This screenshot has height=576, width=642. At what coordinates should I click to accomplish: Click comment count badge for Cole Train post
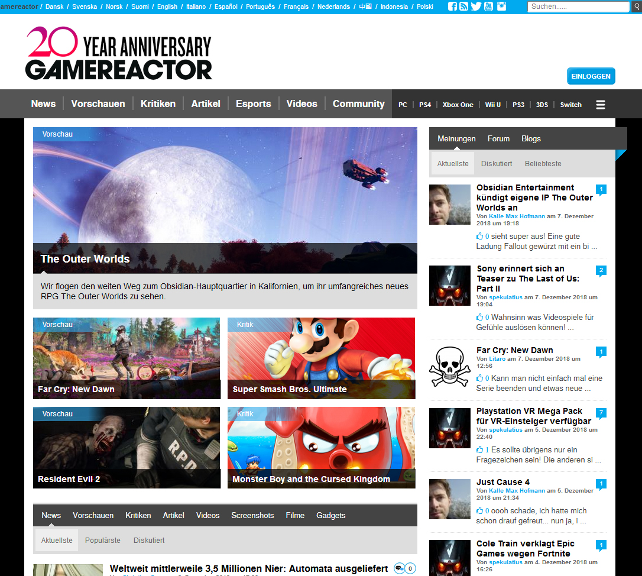pos(601,545)
